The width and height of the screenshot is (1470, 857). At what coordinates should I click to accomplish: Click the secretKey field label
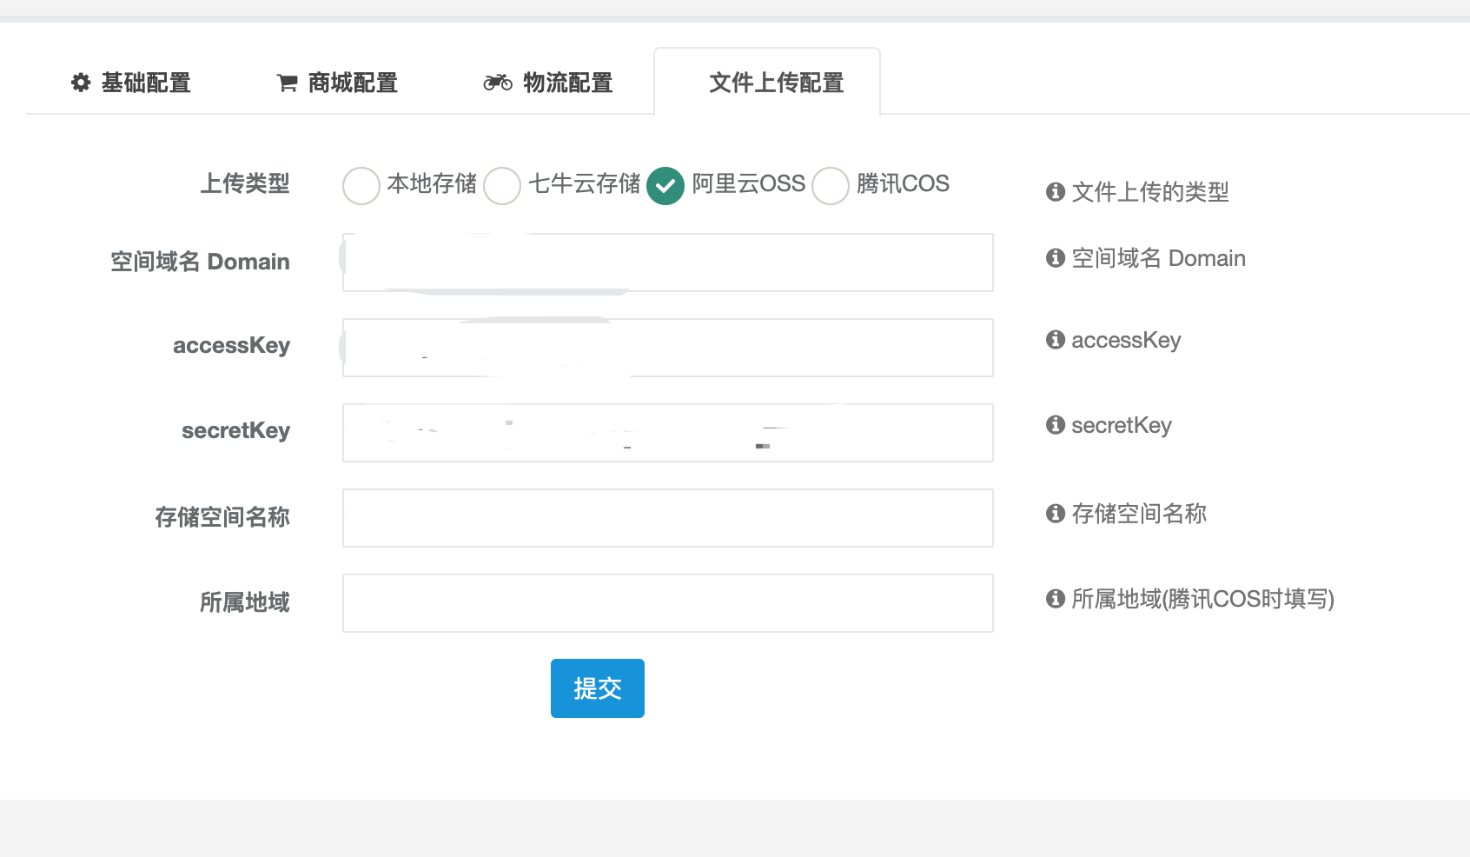point(235,431)
